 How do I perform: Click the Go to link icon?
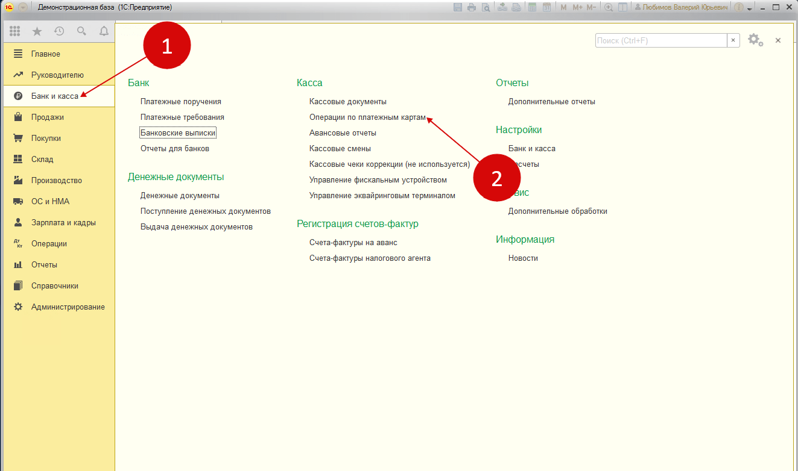(x=517, y=7)
